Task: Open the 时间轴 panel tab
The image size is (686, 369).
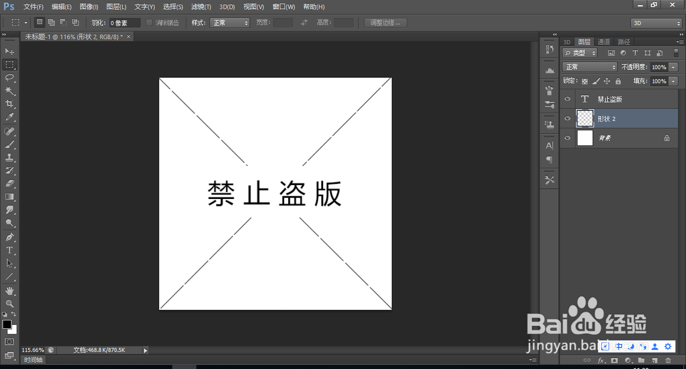Action: coord(34,360)
